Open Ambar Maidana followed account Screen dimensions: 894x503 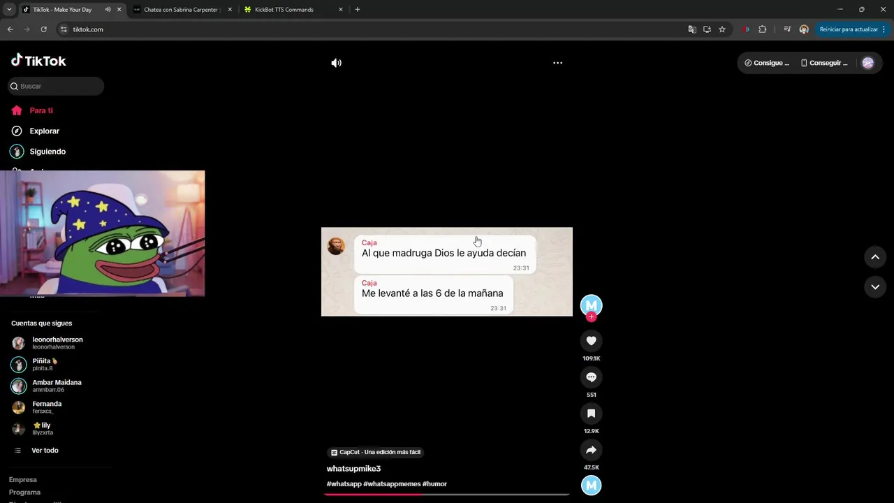click(46, 386)
